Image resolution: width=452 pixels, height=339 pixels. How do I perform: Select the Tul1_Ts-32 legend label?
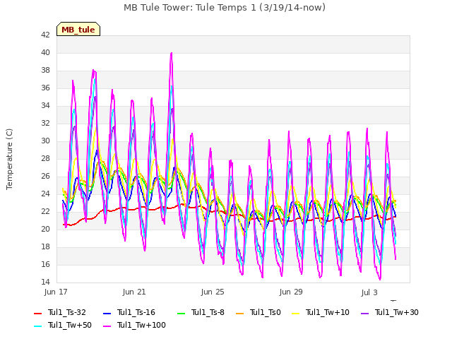pyautogui.click(x=67, y=312)
